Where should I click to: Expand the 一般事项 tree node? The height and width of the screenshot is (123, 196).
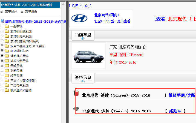click(x=2, y=26)
